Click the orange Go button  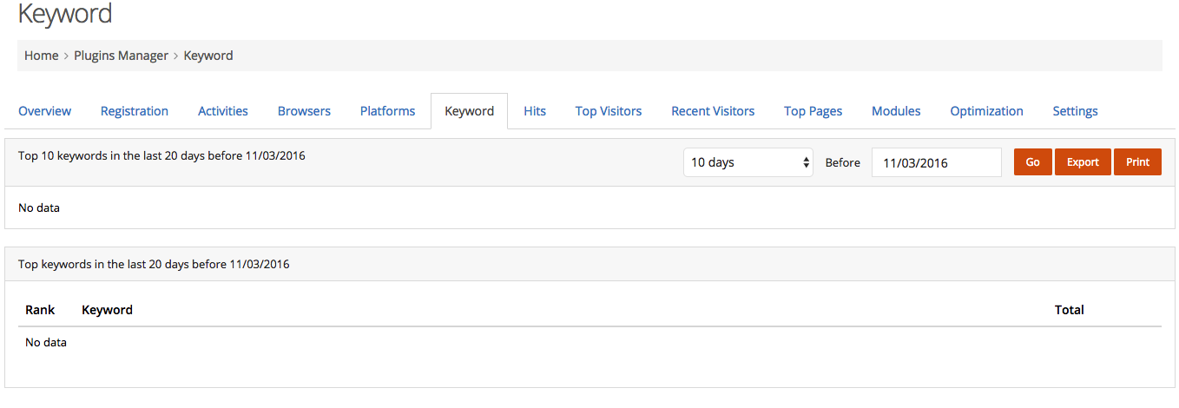point(1033,162)
